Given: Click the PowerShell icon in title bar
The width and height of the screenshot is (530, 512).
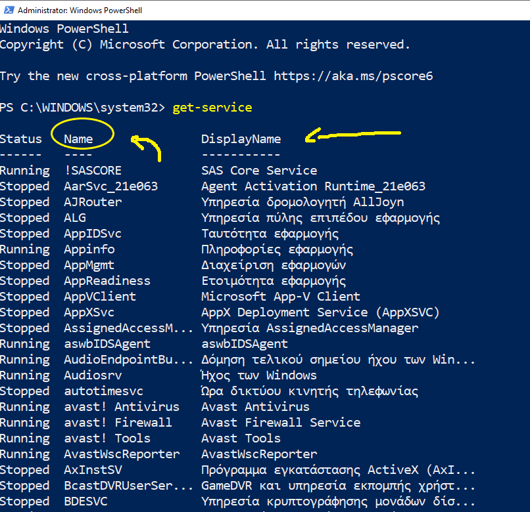Looking at the screenshot, I should (8, 10).
